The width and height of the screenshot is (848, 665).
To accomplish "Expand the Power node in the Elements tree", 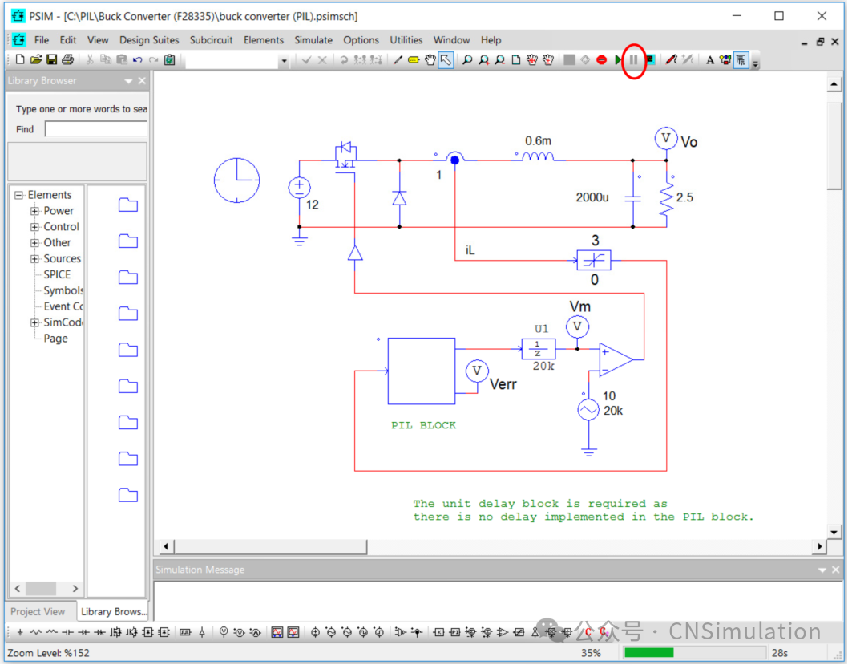I will (x=33, y=210).
